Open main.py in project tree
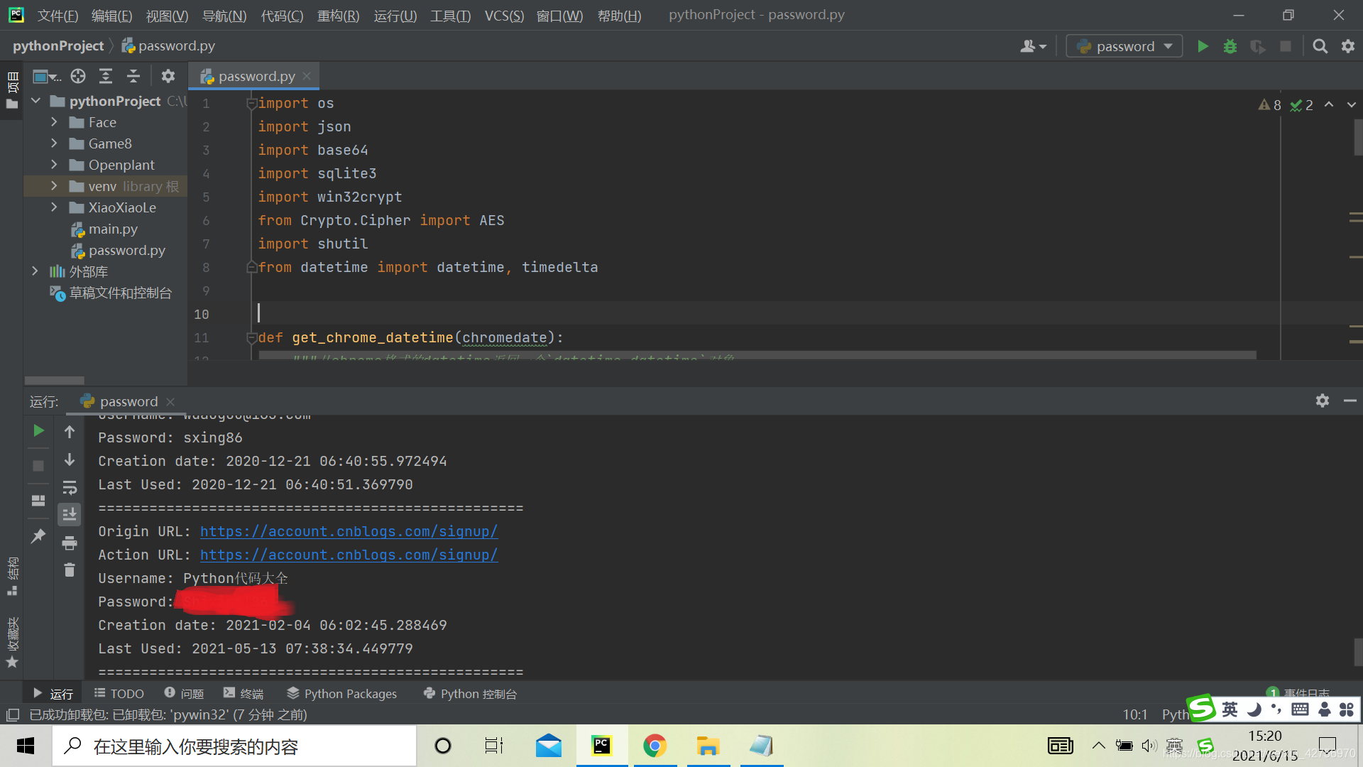 [113, 229]
